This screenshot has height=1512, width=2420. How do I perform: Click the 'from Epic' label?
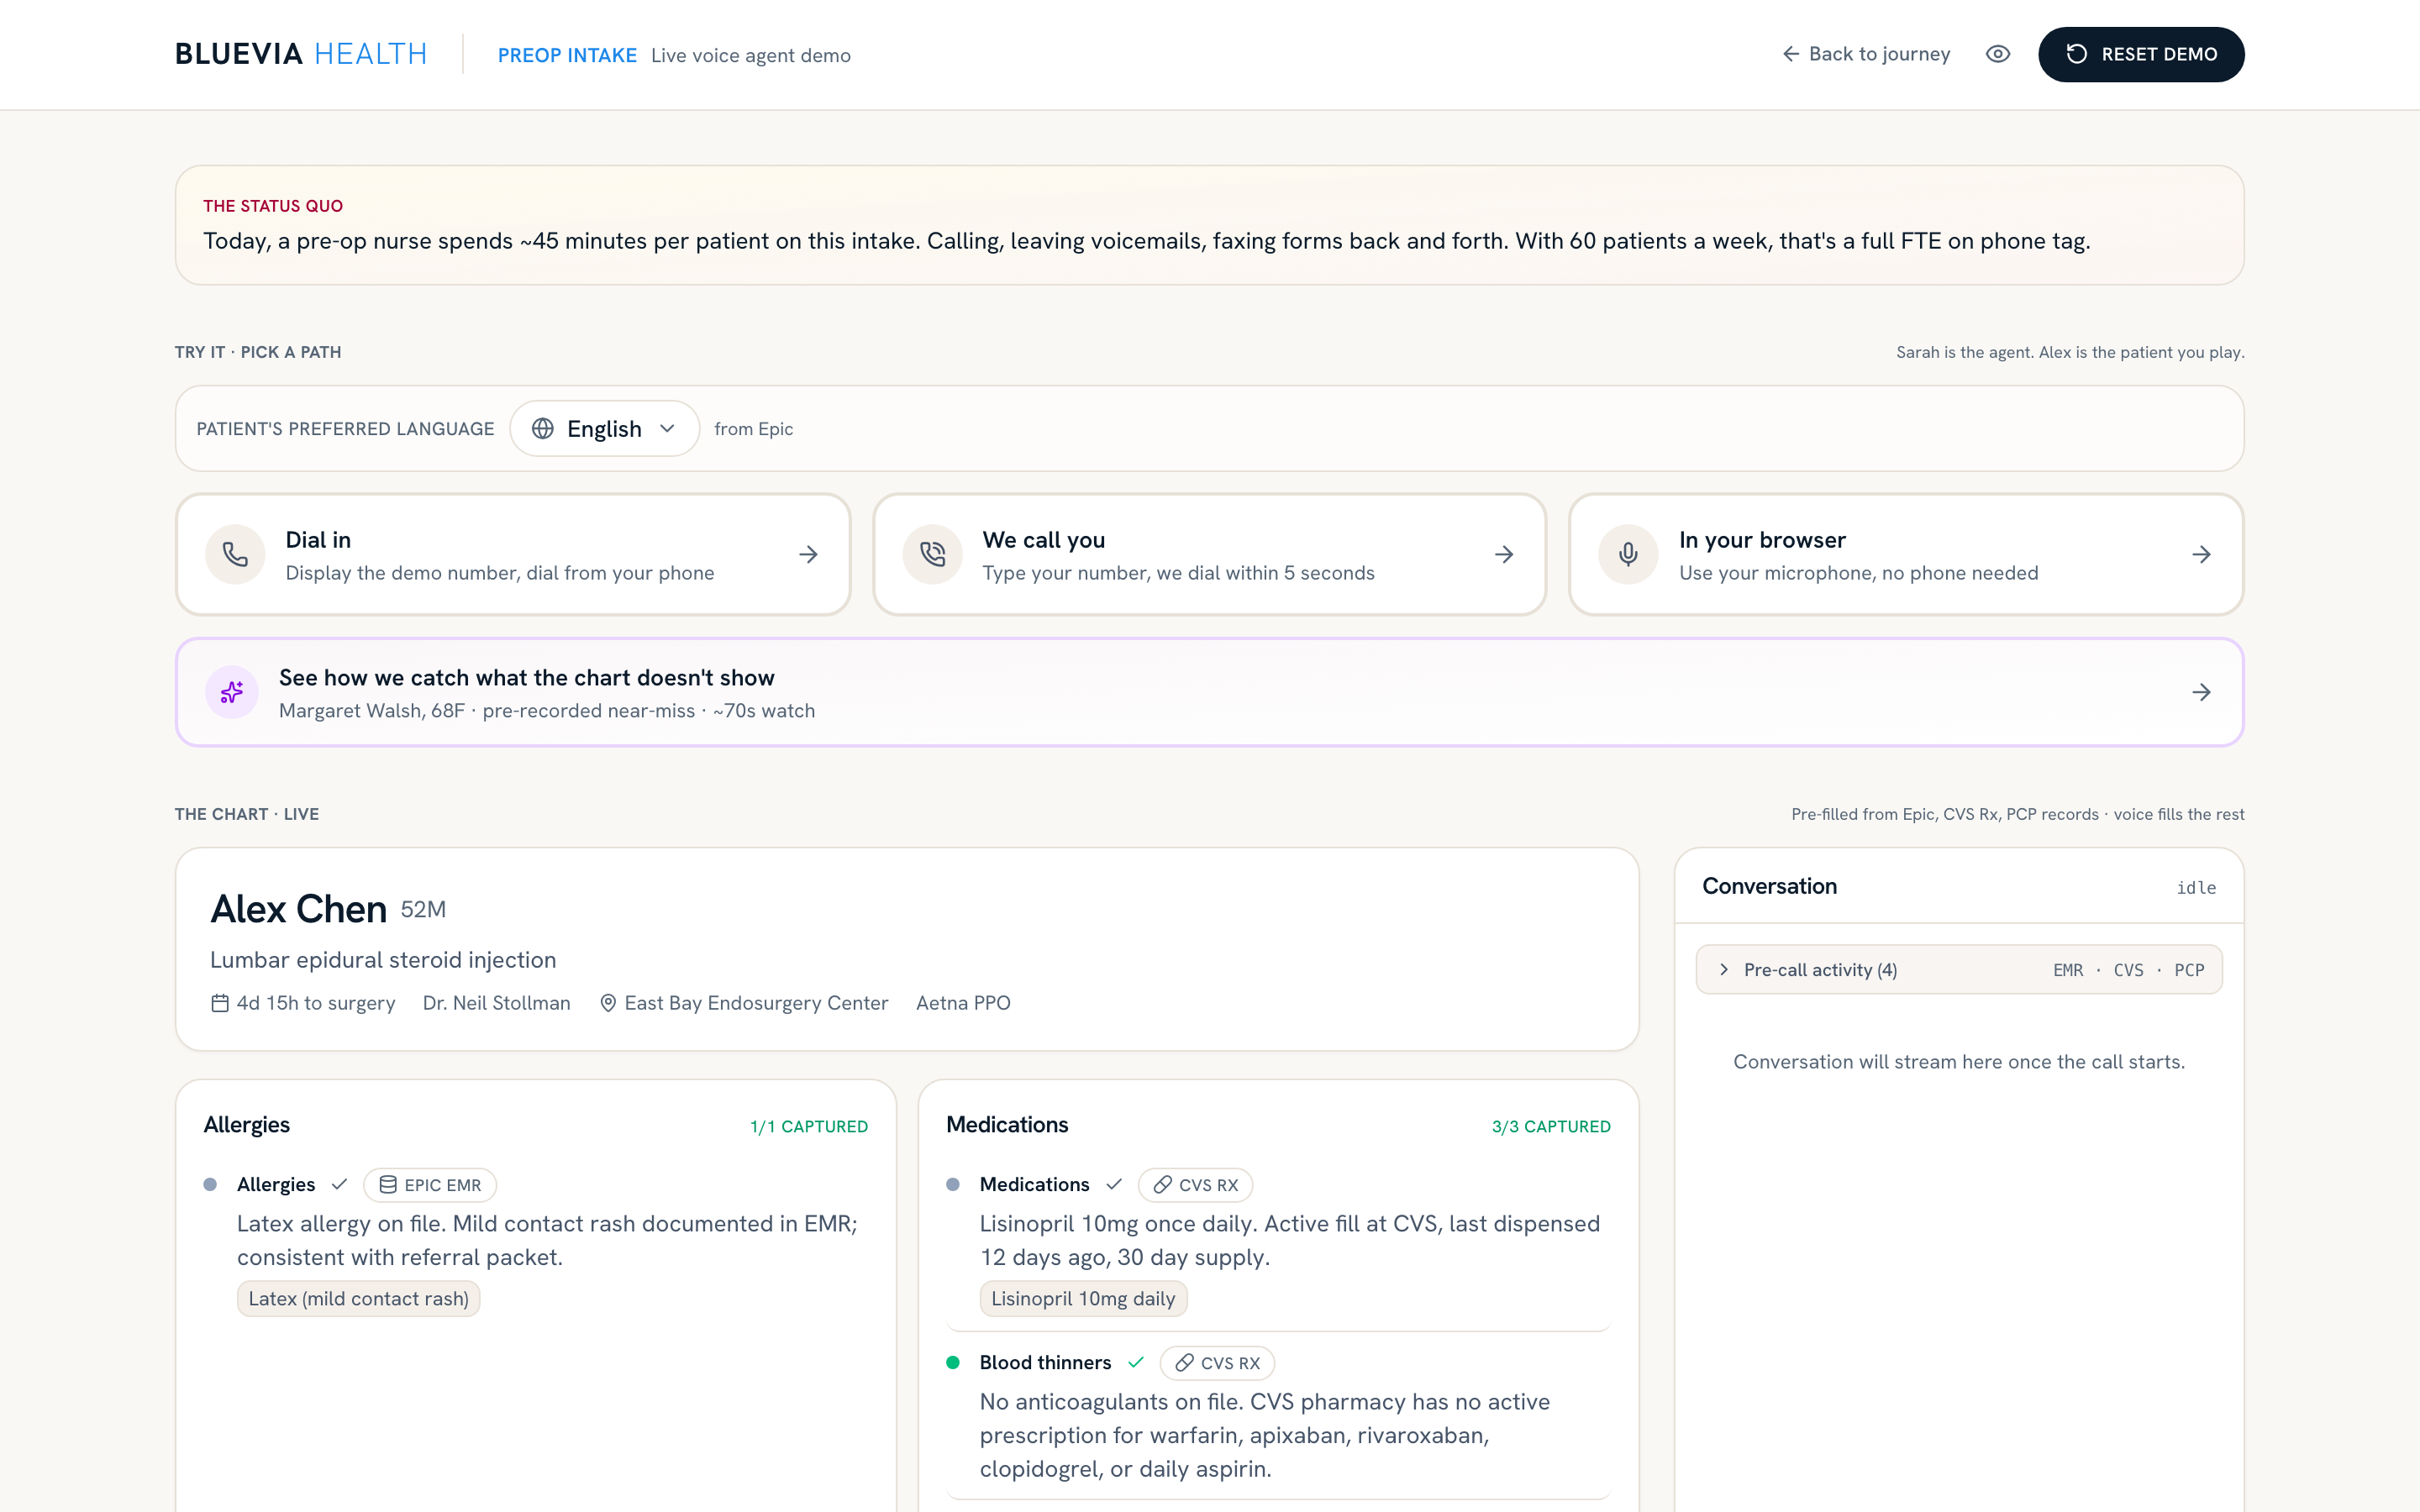tap(753, 429)
